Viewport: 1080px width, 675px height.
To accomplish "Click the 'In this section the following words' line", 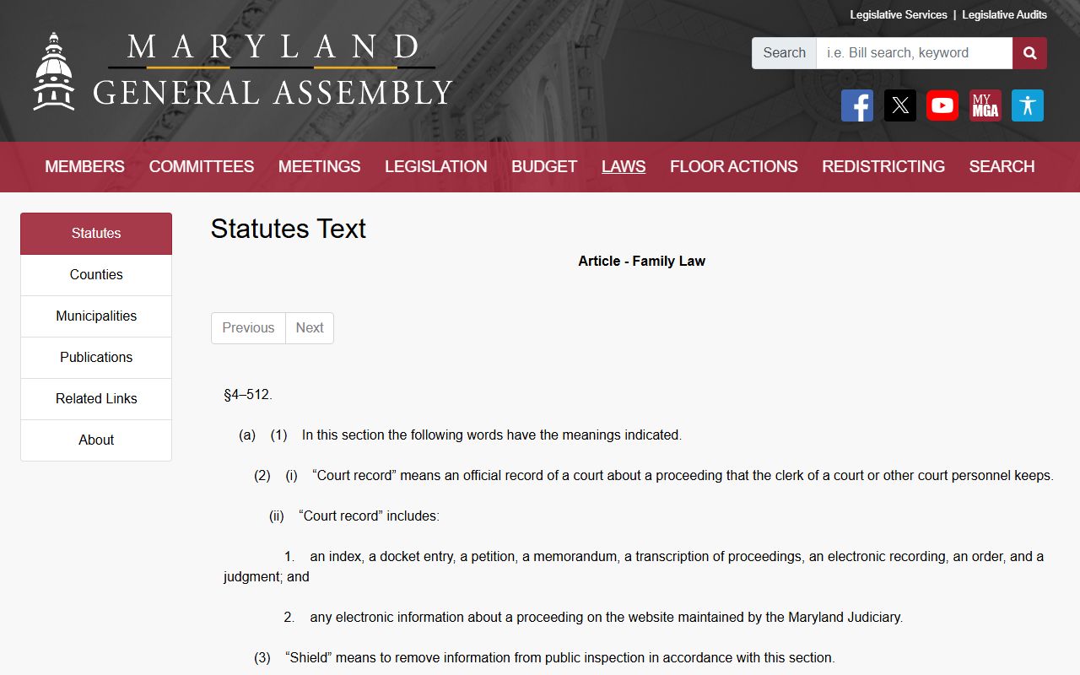I will click(x=492, y=435).
